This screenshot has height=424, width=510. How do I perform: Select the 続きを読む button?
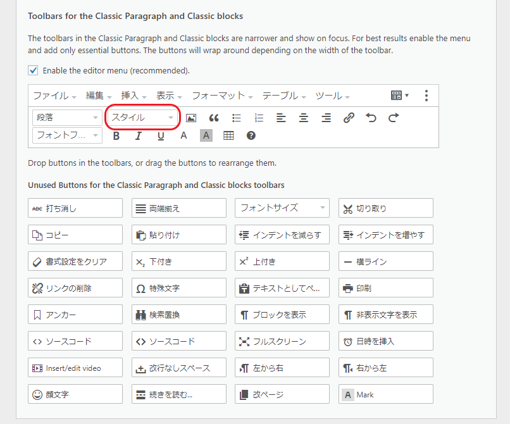click(179, 394)
